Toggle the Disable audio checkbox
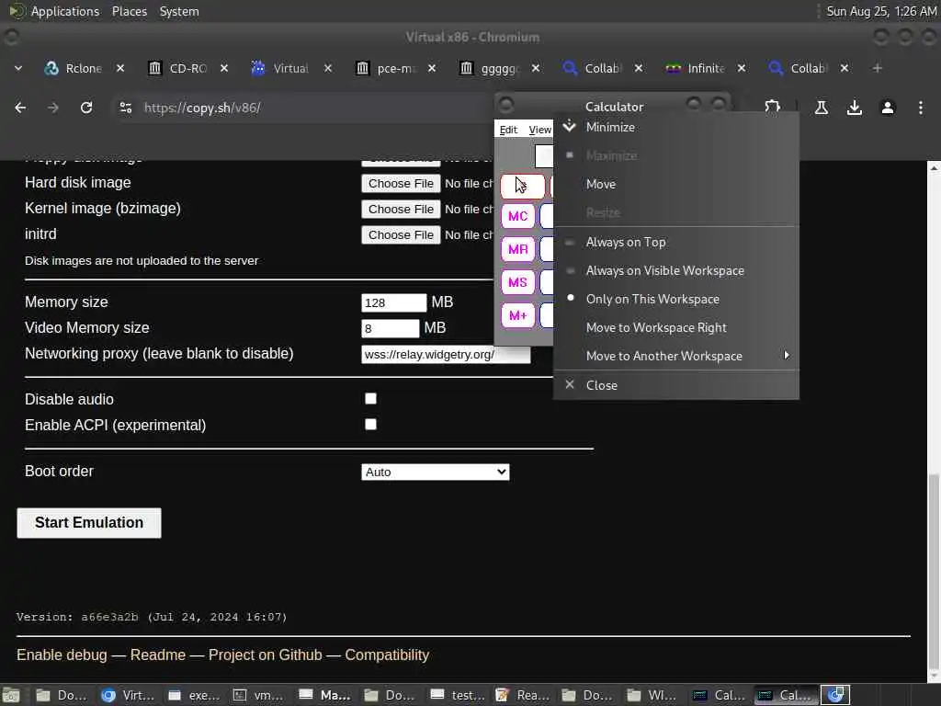This screenshot has width=941, height=706. pyautogui.click(x=371, y=399)
